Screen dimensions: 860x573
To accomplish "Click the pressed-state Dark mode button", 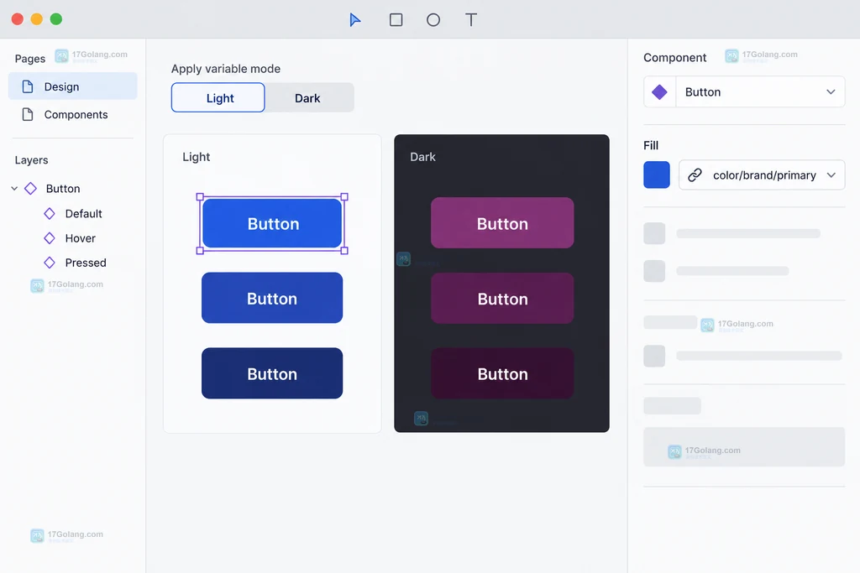I will [x=502, y=373].
